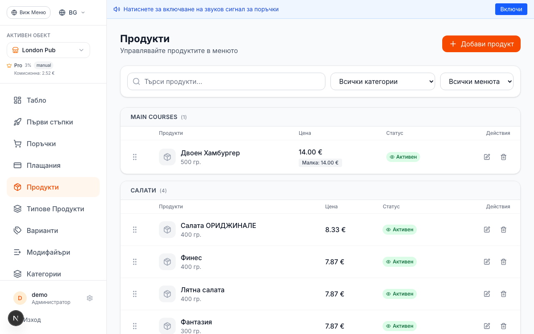Click the settings gear next to demo Администратор
The width and height of the screenshot is (534, 334).
point(89,298)
